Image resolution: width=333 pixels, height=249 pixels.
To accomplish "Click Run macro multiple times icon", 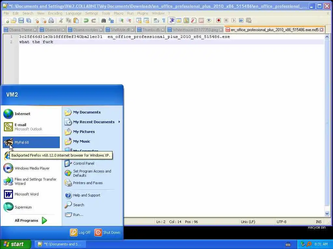I will pyautogui.click(x=241, y=20).
